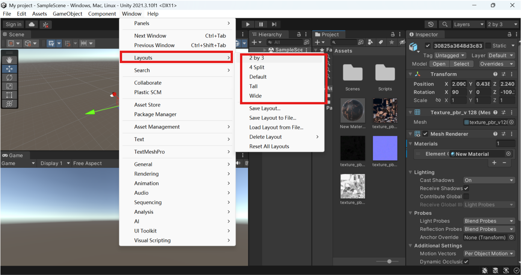Open Mesh Renderer more options menu
This screenshot has width=521, height=275.
[x=512, y=134]
